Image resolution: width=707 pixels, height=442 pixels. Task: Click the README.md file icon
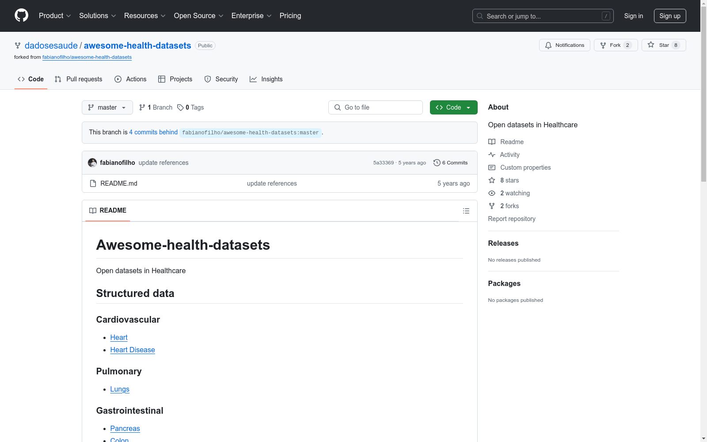pyautogui.click(x=93, y=183)
